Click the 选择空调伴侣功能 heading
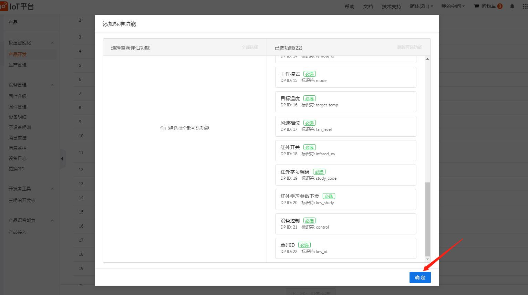528x295 pixels. [x=130, y=48]
